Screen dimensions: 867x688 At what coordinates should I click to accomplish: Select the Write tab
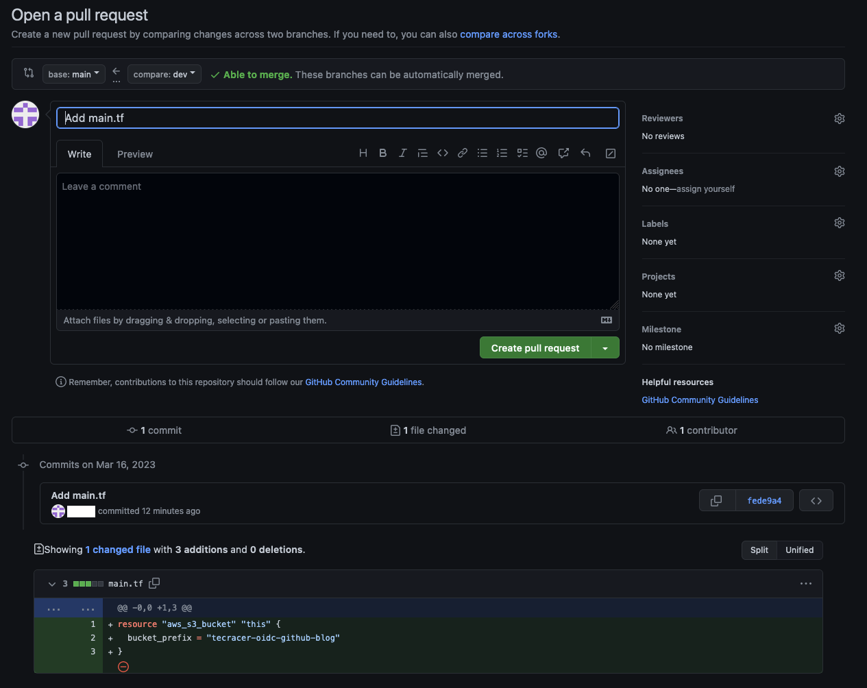coord(79,153)
